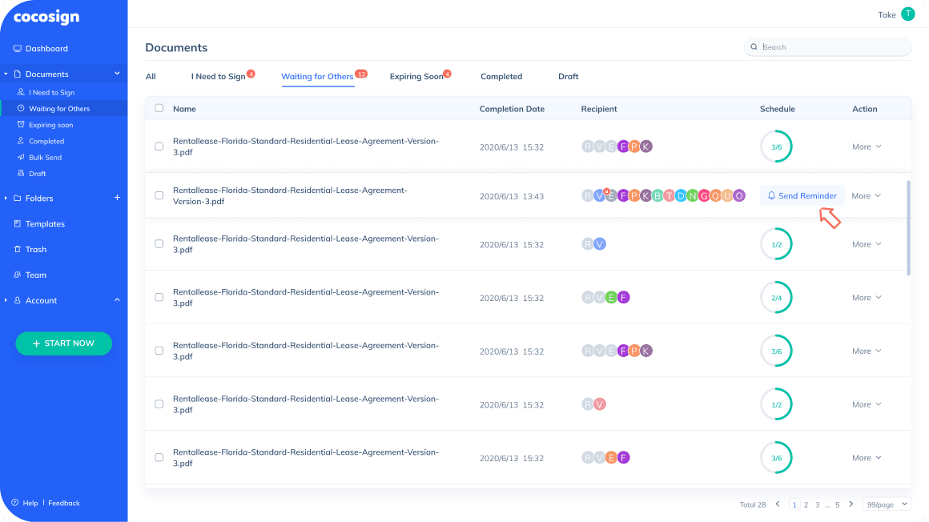The width and height of the screenshot is (929, 522).
Task: Switch to the Expiring Soon tab
Action: click(x=416, y=77)
